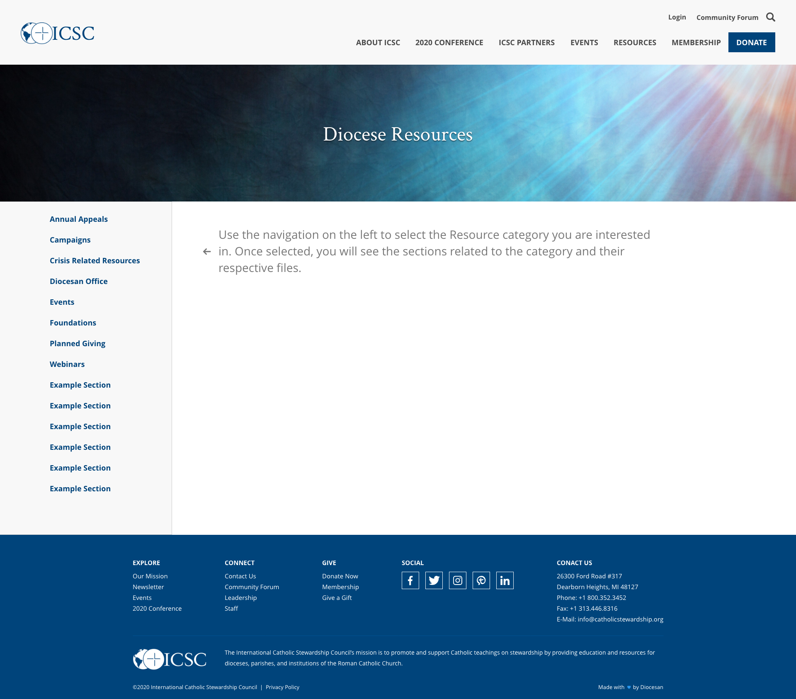Click the Instagram icon in footer
796x699 pixels.
tap(457, 580)
